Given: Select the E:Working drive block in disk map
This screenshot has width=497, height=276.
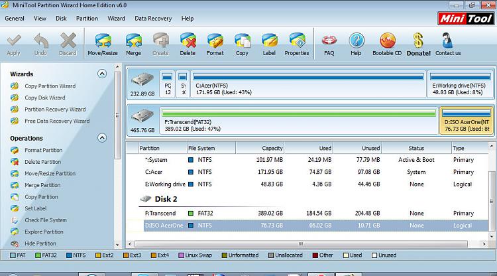Looking at the screenshot, I should (x=461, y=84).
